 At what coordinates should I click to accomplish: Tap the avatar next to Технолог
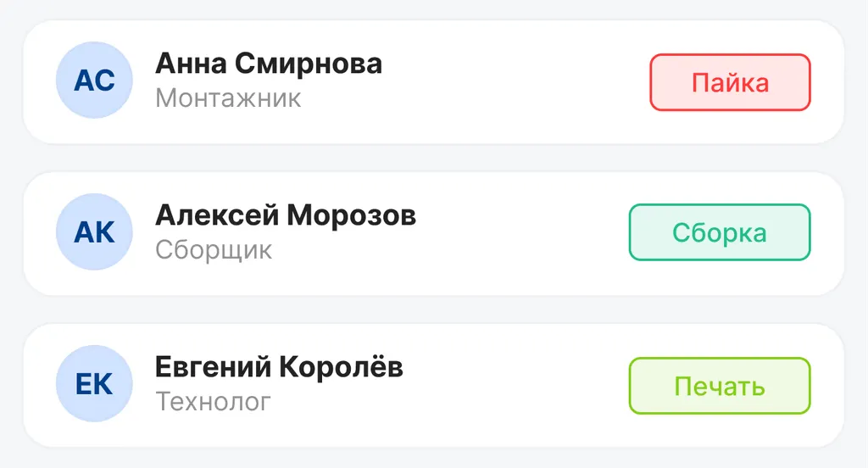(94, 384)
